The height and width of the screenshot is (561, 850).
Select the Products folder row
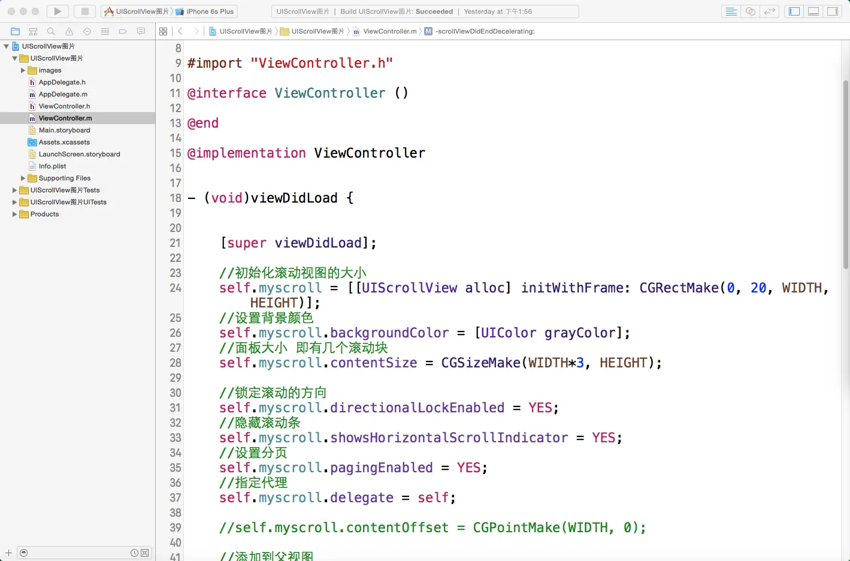pyautogui.click(x=78, y=214)
